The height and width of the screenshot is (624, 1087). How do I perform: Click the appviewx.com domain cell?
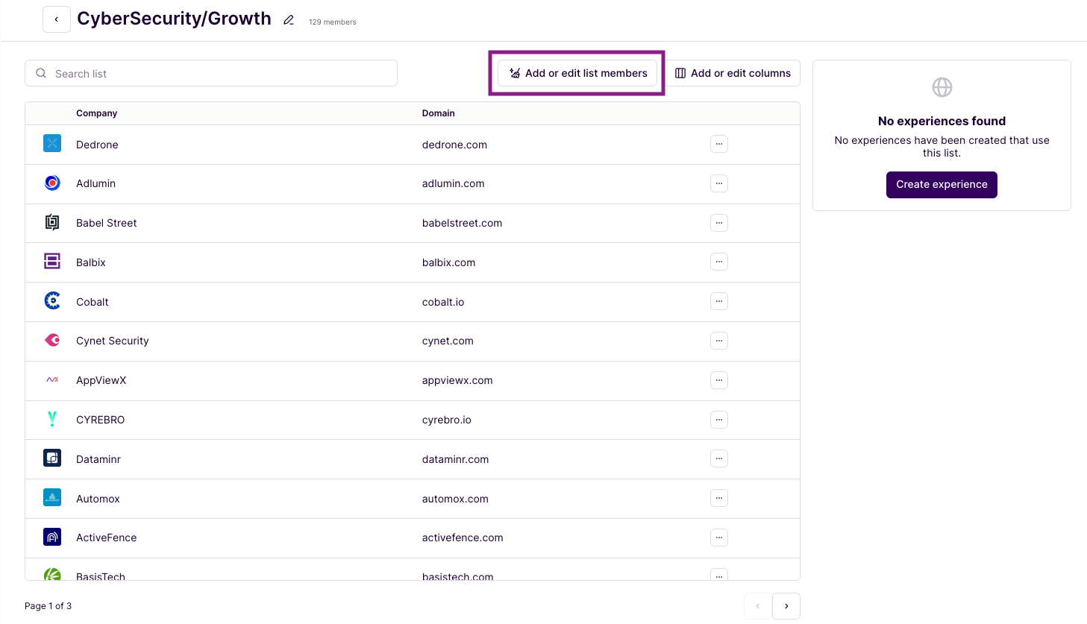457,380
